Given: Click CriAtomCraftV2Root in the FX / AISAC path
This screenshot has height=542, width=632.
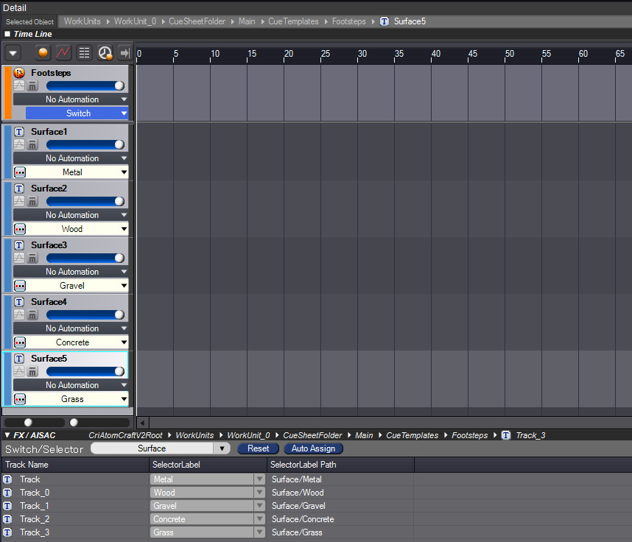Looking at the screenshot, I should tap(125, 435).
